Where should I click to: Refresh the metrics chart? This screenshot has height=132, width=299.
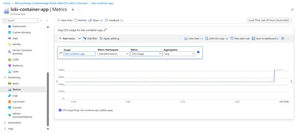click(x=80, y=20)
